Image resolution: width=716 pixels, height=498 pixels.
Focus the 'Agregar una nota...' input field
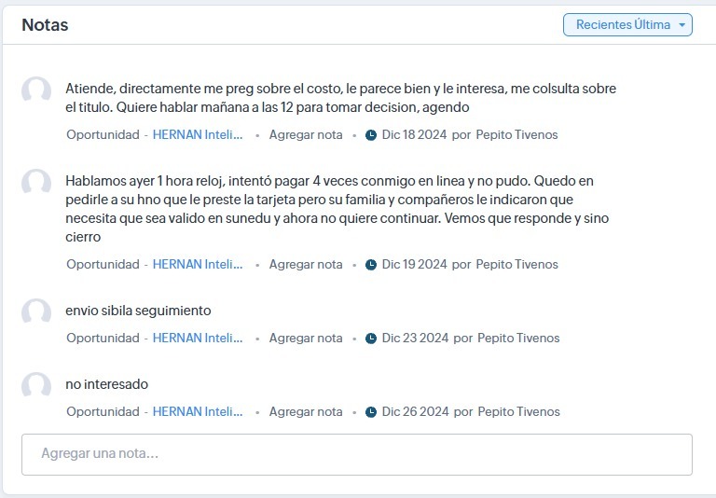(x=356, y=454)
